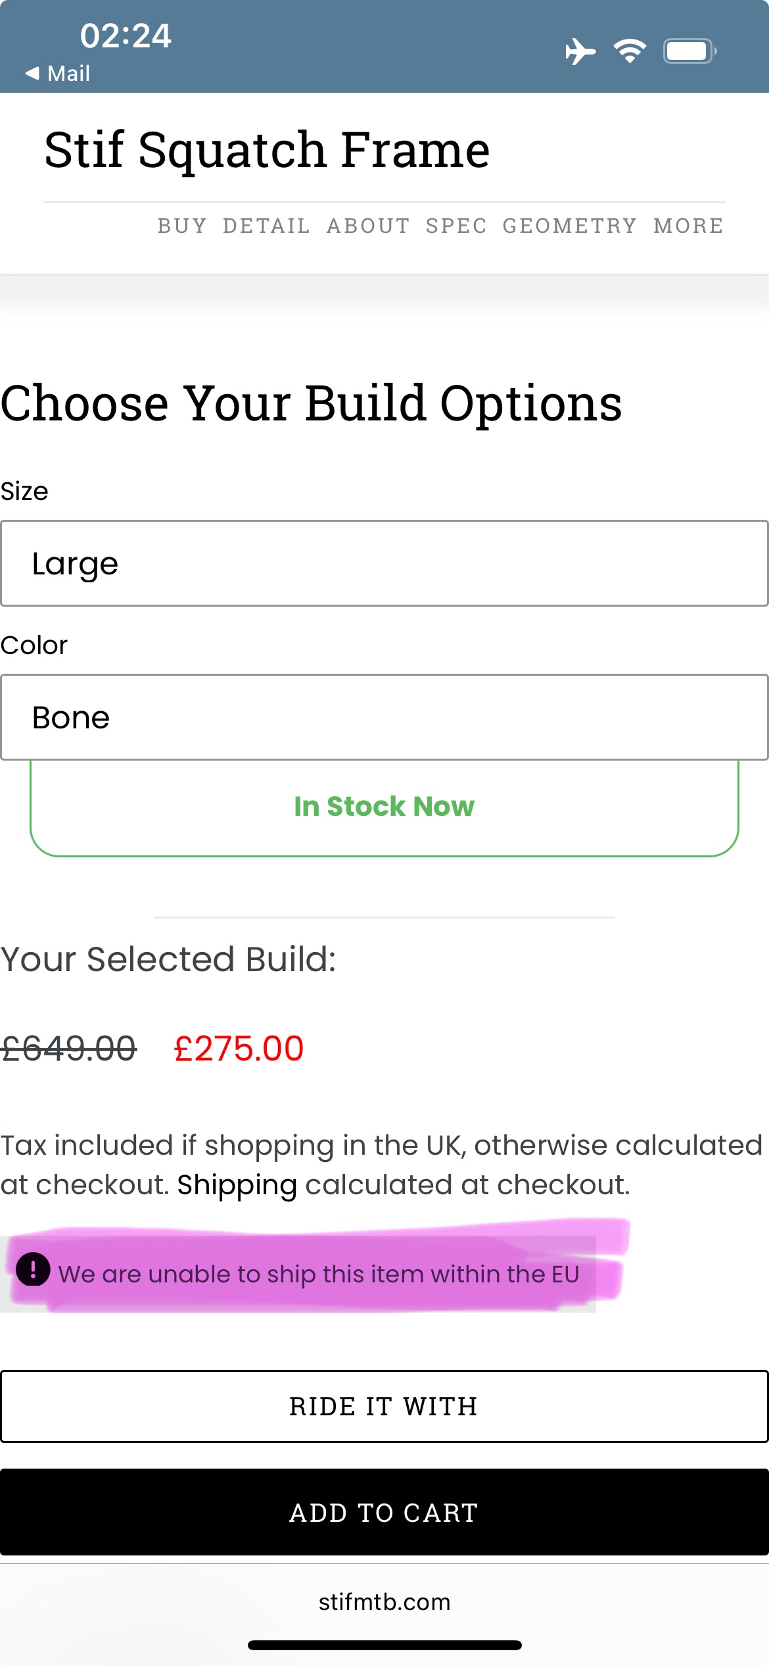This screenshot has width=769, height=1666.
Task: Tap the Wi-Fi status icon
Action: tap(630, 51)
